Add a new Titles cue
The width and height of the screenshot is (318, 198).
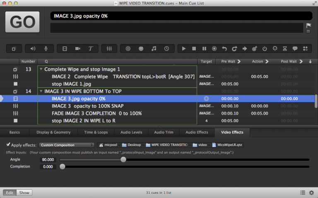click(90, 49)
